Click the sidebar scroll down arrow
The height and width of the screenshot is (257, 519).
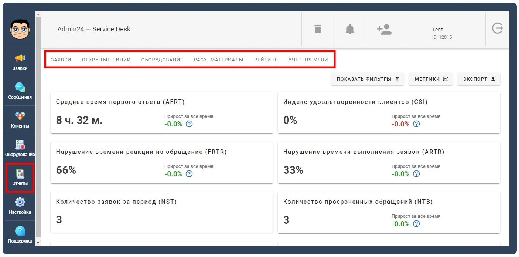[x=38, y=242]
